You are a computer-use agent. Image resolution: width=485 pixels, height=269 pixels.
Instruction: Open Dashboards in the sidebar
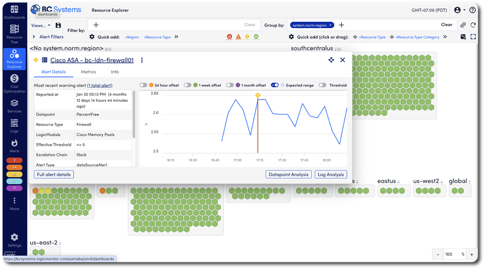14,12
